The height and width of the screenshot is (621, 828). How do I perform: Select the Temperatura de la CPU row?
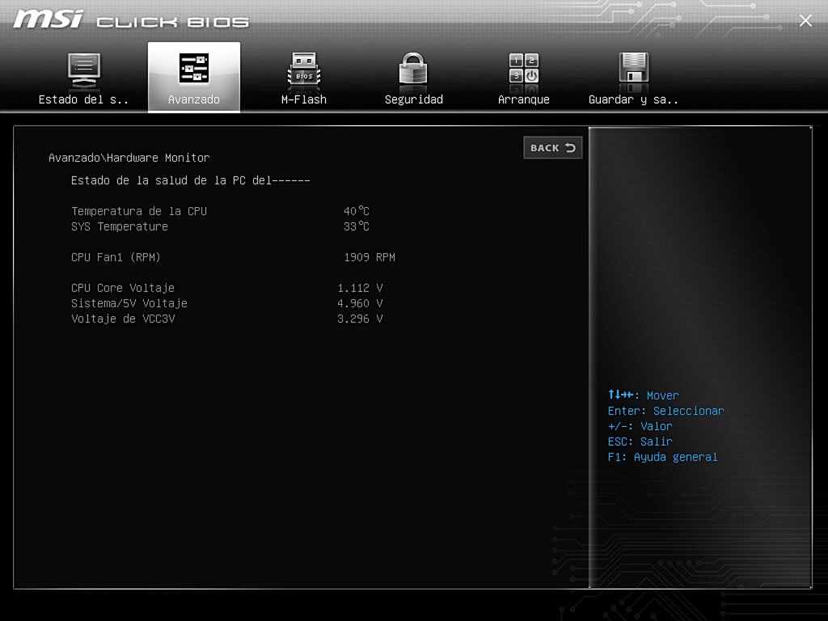(220, 211)
